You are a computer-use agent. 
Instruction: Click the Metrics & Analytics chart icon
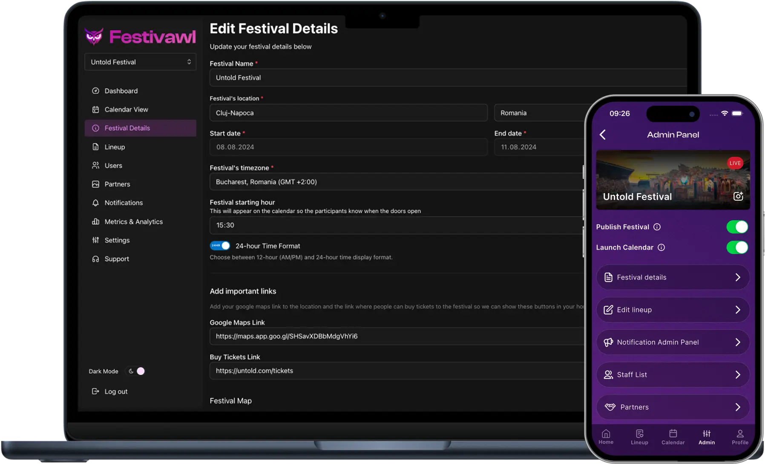pos(96,222)
